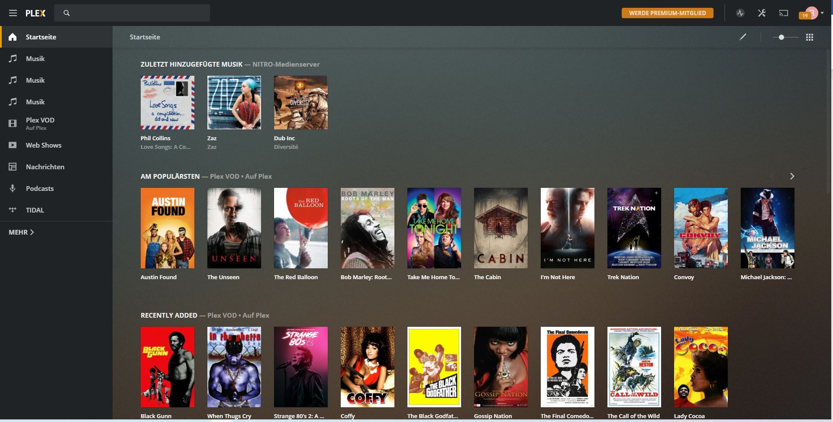
Task: Open Zaz album cover
Action: (234, 103)
